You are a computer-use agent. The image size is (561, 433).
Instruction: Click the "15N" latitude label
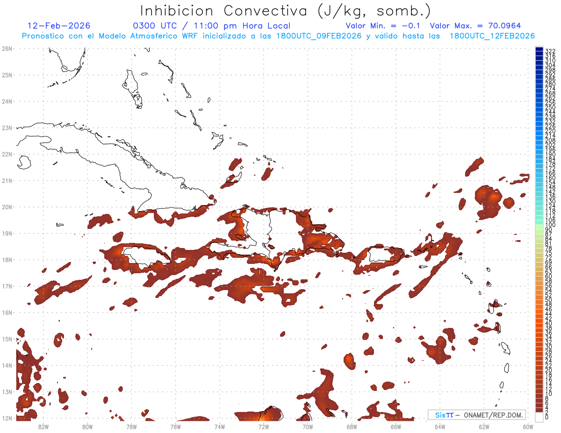tap(7, 339)
